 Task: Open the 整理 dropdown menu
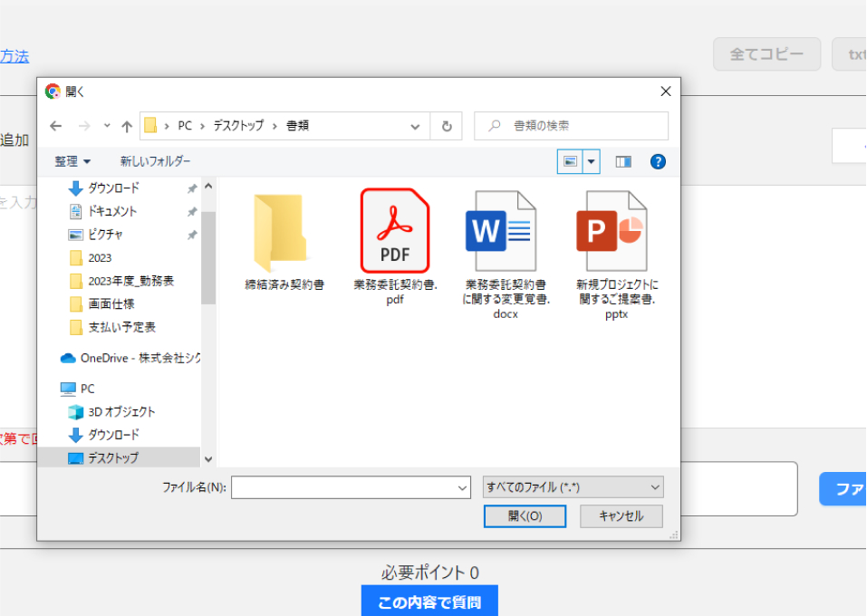pos(71,160)
